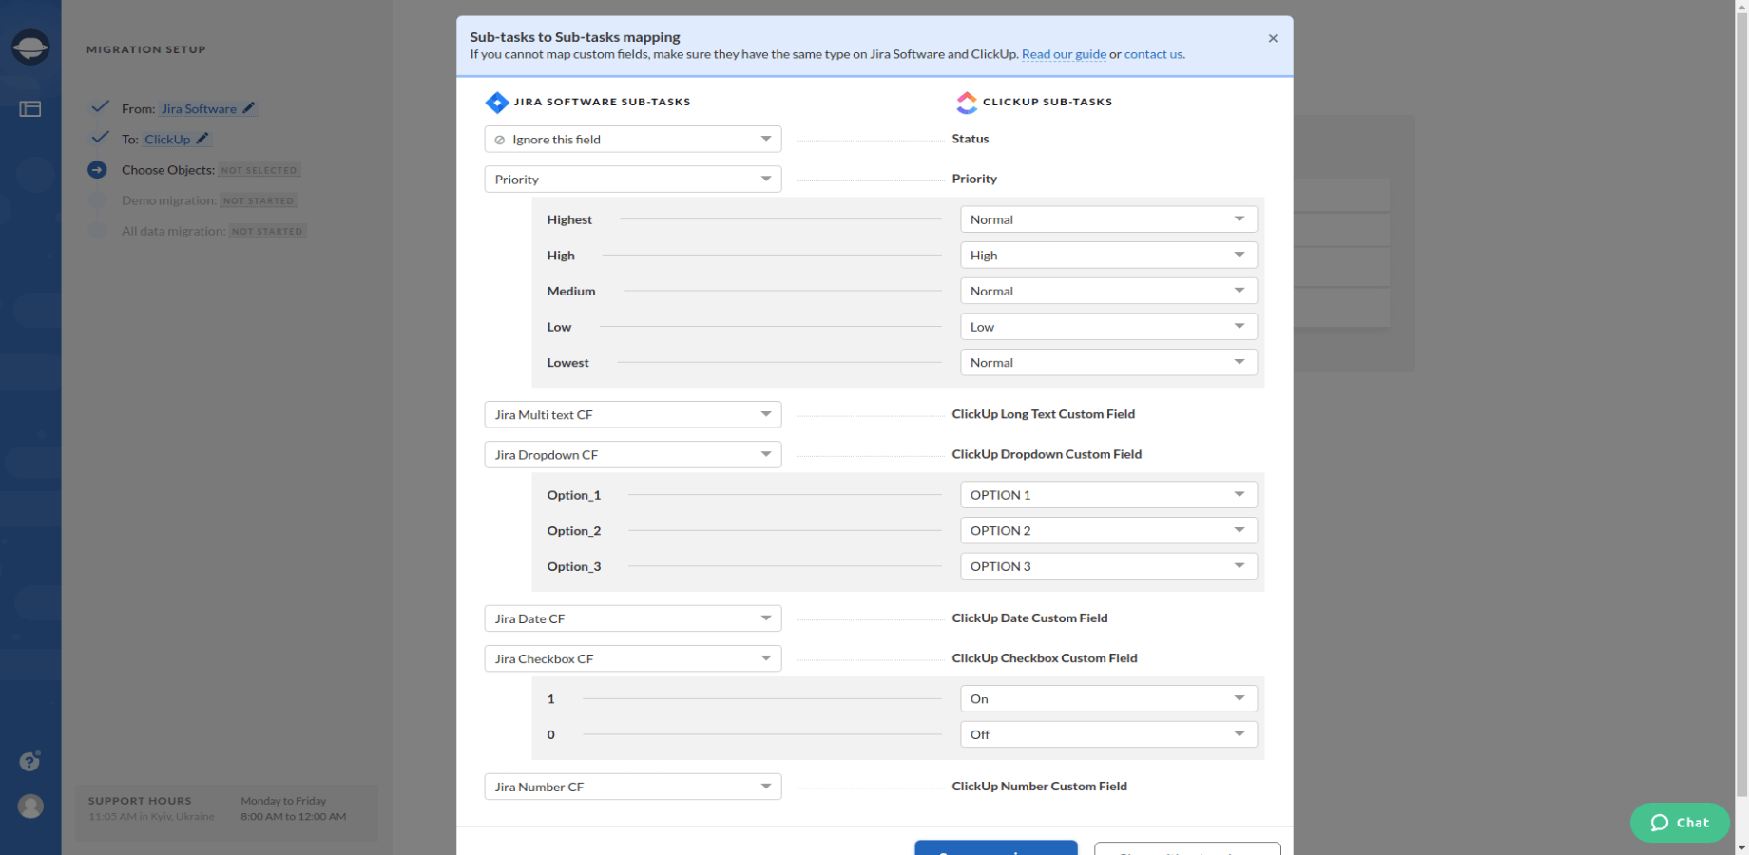Screen dimensions: 1749x855
Task: Click the arrow icon beside Choose Objects
Action: coord(99,169)
